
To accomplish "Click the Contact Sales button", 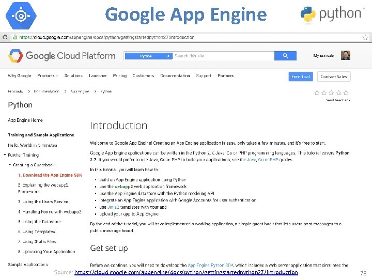I will (x=334, y=76).
